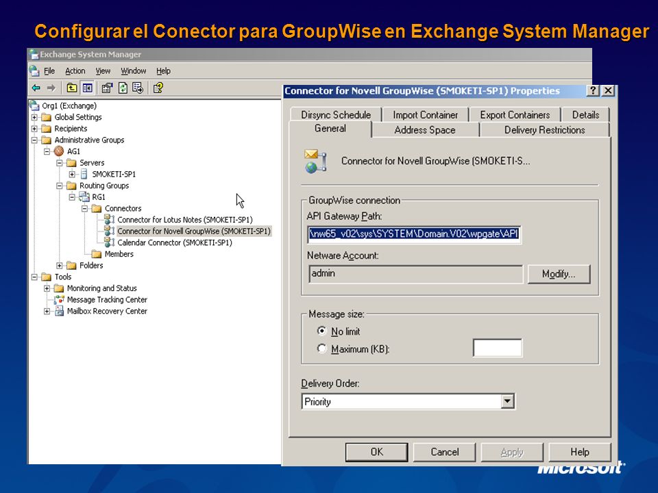Screen dimensions: 658x493
Task: Click the SMOKETI-SP1 server icon
Action: 84,174
